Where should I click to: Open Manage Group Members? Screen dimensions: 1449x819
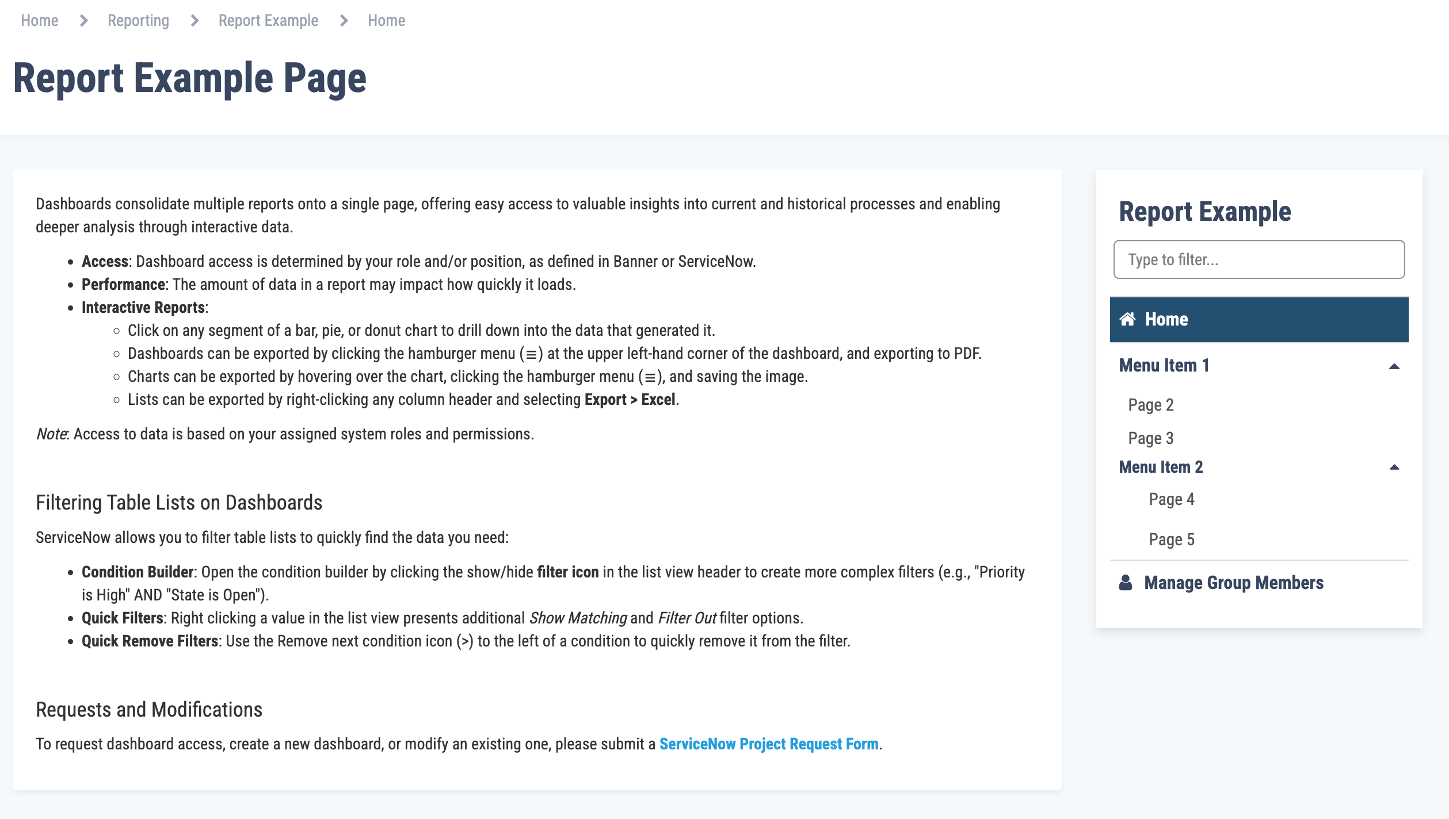[x=1233, y=583]
